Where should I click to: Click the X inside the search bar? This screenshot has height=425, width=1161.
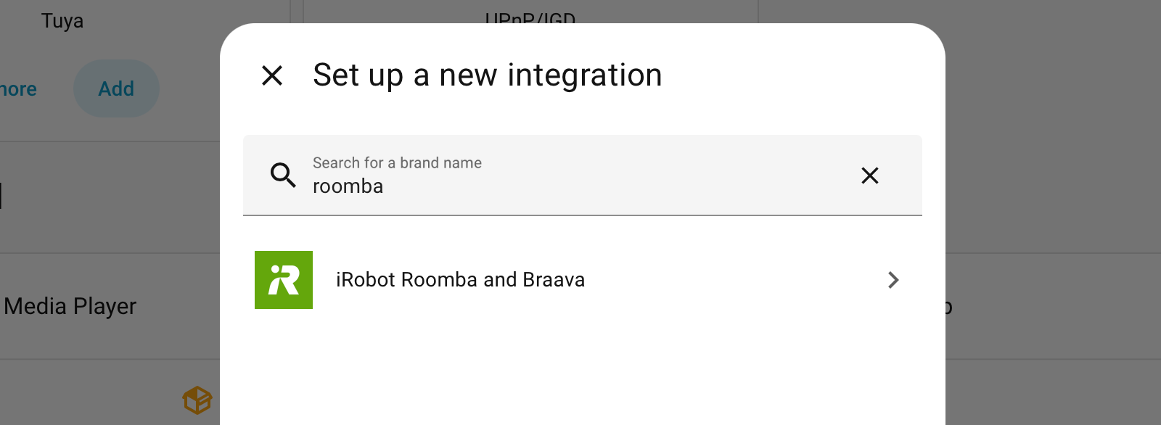(x=869, y=176)
